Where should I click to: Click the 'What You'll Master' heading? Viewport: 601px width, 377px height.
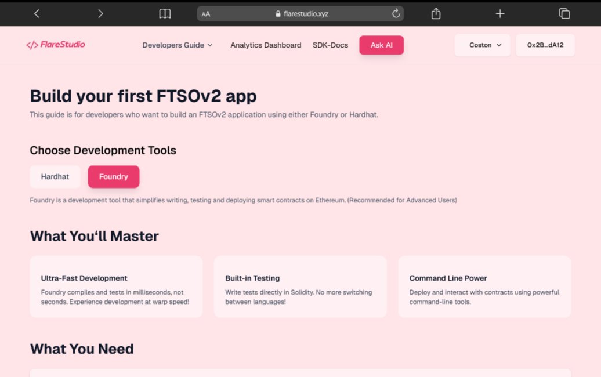[x=95, y=236]
